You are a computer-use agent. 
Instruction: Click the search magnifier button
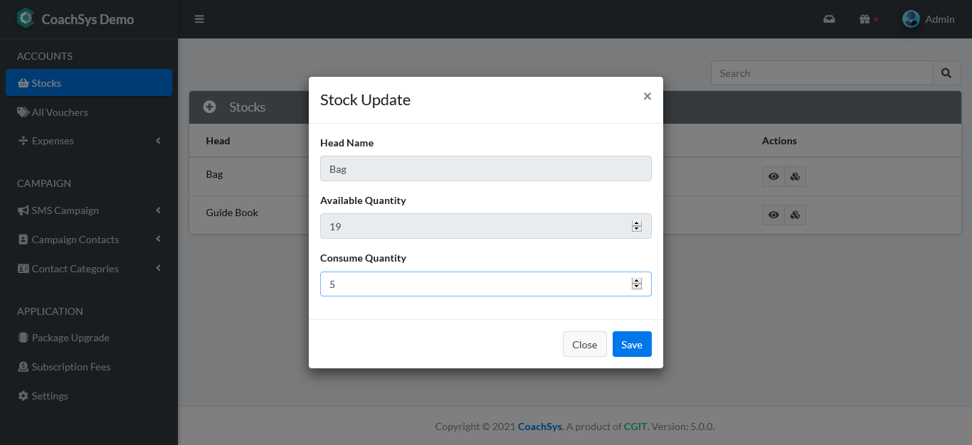pyautogui.click(x=946, y=73)
